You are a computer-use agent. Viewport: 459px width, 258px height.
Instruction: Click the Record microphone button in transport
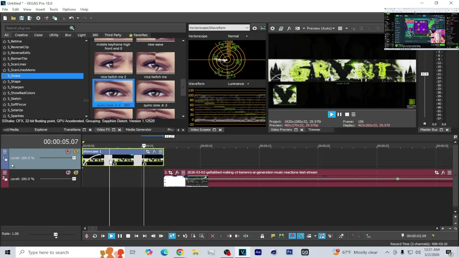(x=86, y=236)
